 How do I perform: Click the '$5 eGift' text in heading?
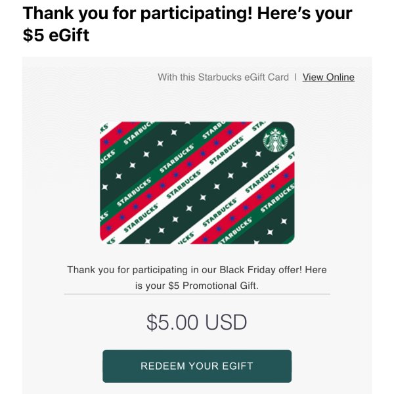coord(56,35)
